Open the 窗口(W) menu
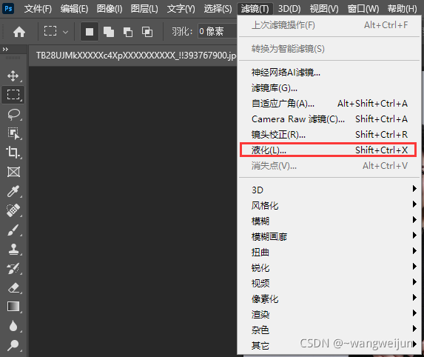 tap(363, 9)
